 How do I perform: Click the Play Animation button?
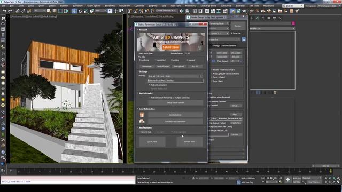coord(271,178)
